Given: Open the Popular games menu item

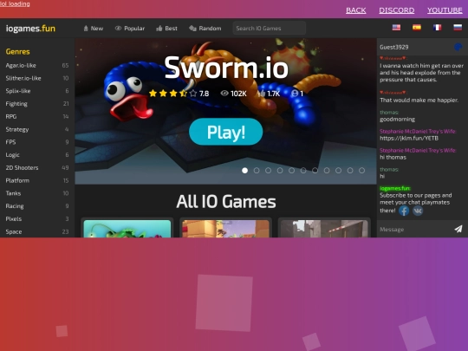Looking at the screenshot, I should point(130,29).
